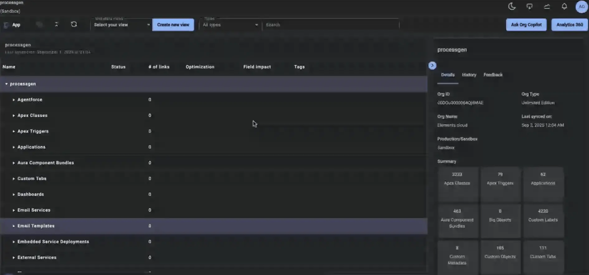Expand the Applications node
589x275 pixels.
point(14,147)
